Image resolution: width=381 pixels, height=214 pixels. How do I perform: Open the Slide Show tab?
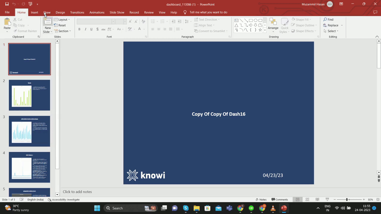(117, 12)
